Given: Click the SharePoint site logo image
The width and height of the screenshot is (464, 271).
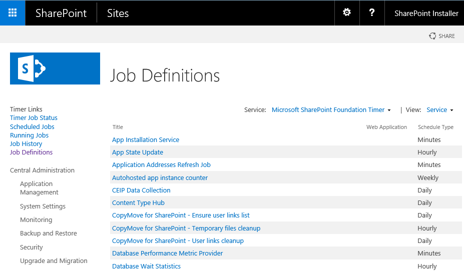Looking at the screenshot, I should [55, 68].
